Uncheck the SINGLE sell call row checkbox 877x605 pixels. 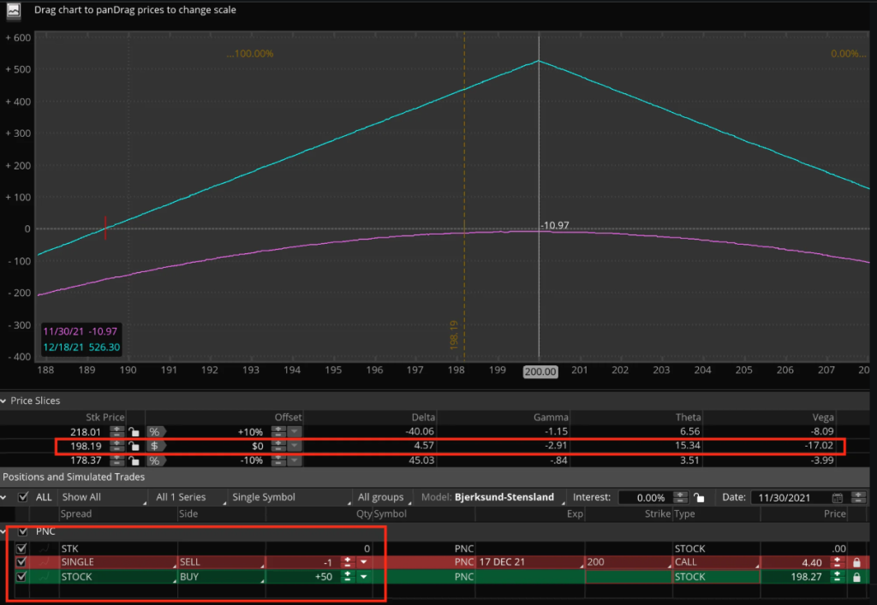click(21, 562)
